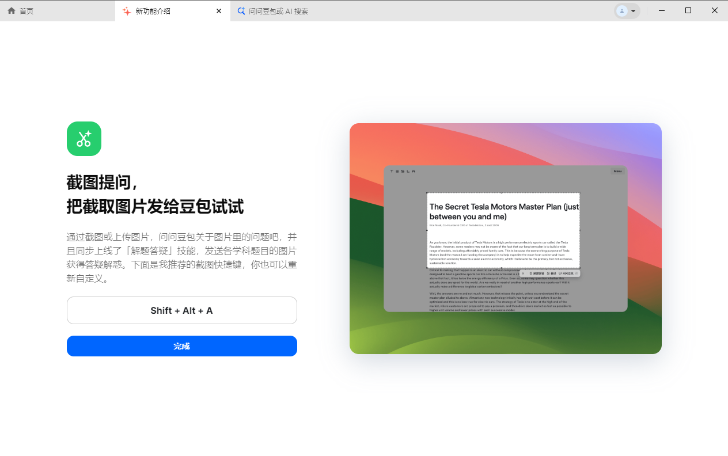
Task: Click the Shift + Alt + A shortcut box
Action: click(182, 310)
